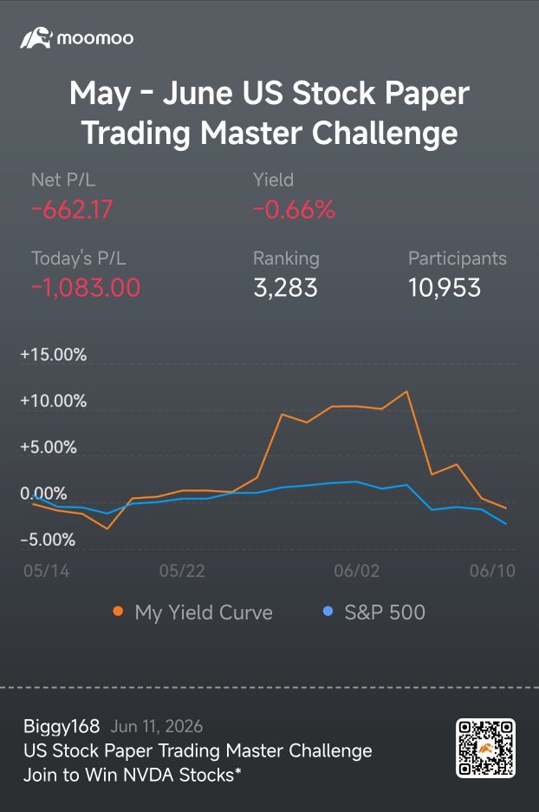Toggle the S&P 500 legend label
Image resolution: width=539 pixels, height=812 pixels.
coord(385,612)
